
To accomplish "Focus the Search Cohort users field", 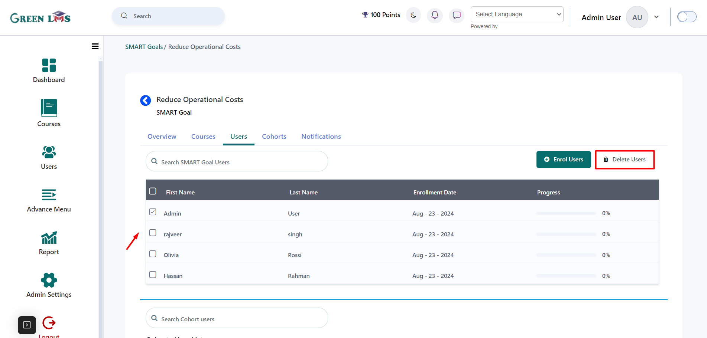I will click(x=237, y=318).
